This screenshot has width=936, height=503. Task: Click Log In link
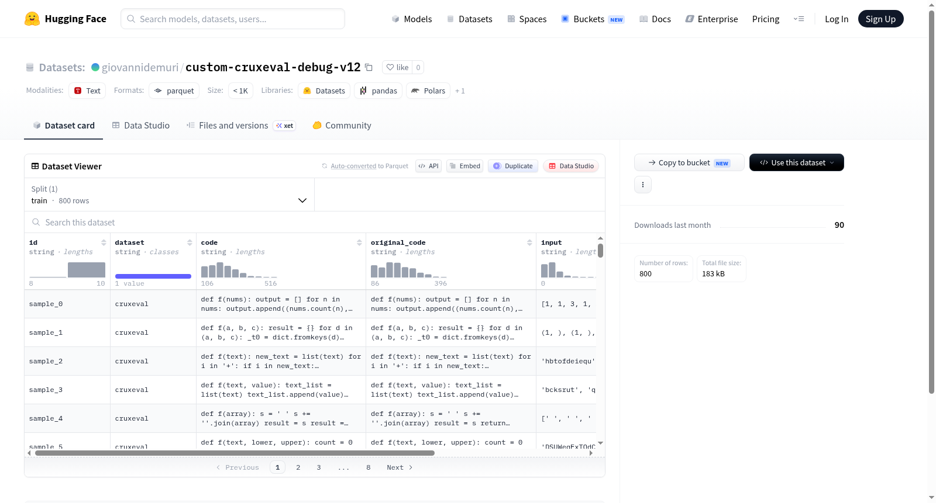tap(837, 19)
